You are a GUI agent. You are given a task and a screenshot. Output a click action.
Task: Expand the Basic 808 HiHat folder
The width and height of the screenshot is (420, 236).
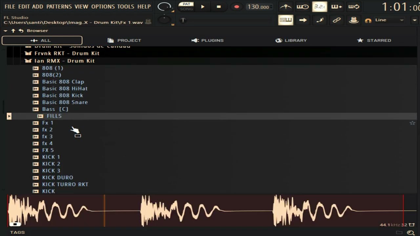[60, 89]
